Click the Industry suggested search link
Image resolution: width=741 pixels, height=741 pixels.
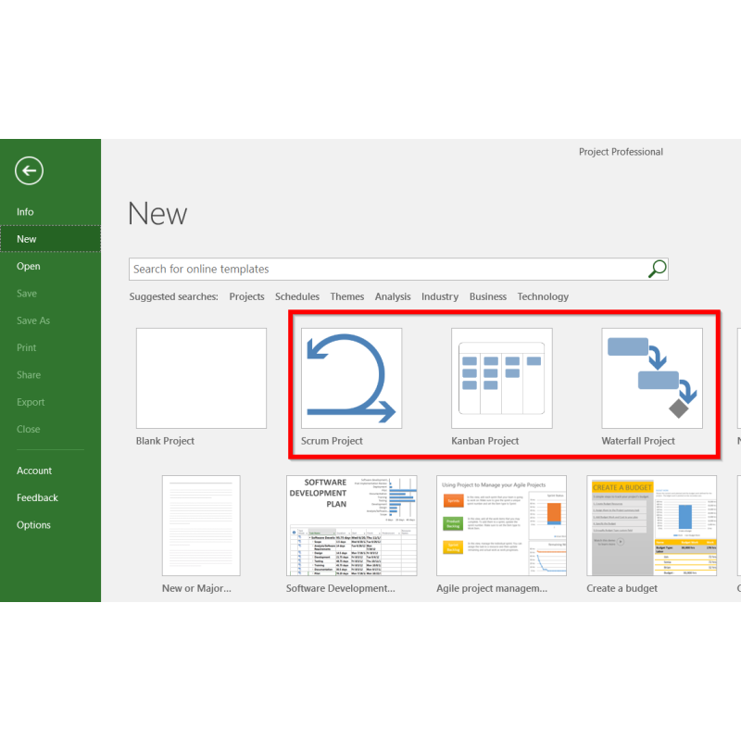(x=440, y=296)
